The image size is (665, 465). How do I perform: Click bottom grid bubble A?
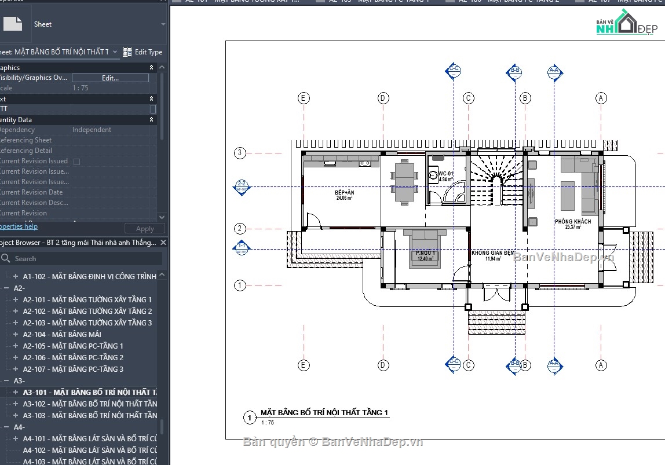click(601, 365)
